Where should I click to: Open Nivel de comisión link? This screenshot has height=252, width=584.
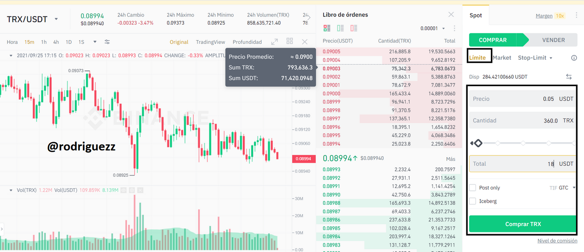[x=558, y=241]
